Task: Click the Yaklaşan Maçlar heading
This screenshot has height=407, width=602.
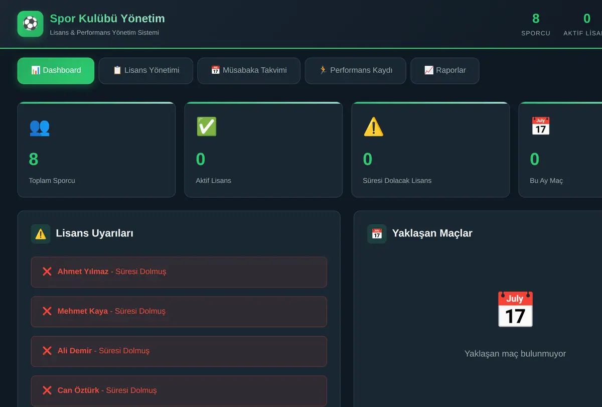Action: coord(432,233)
